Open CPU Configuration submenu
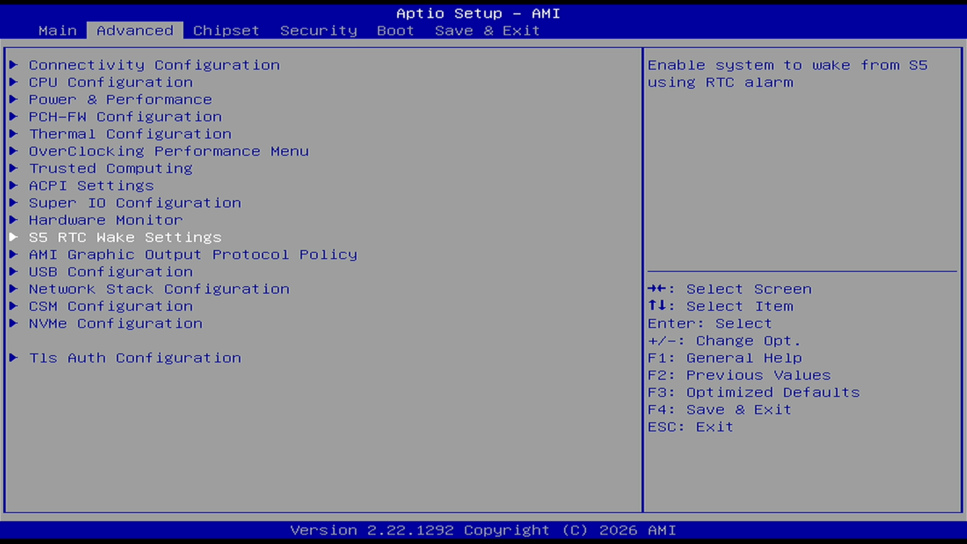 (x=111, y=82)
